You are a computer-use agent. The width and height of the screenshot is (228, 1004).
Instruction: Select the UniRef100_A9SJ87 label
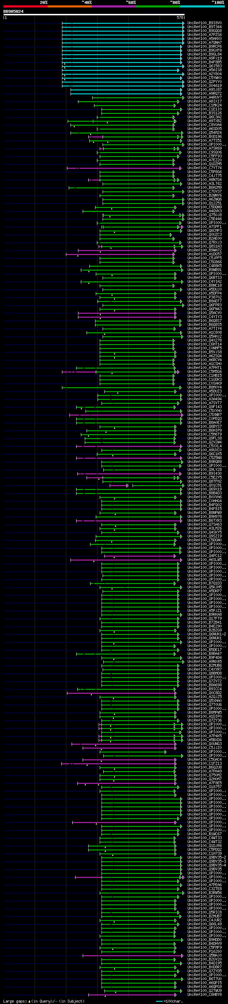click(204, 90)
